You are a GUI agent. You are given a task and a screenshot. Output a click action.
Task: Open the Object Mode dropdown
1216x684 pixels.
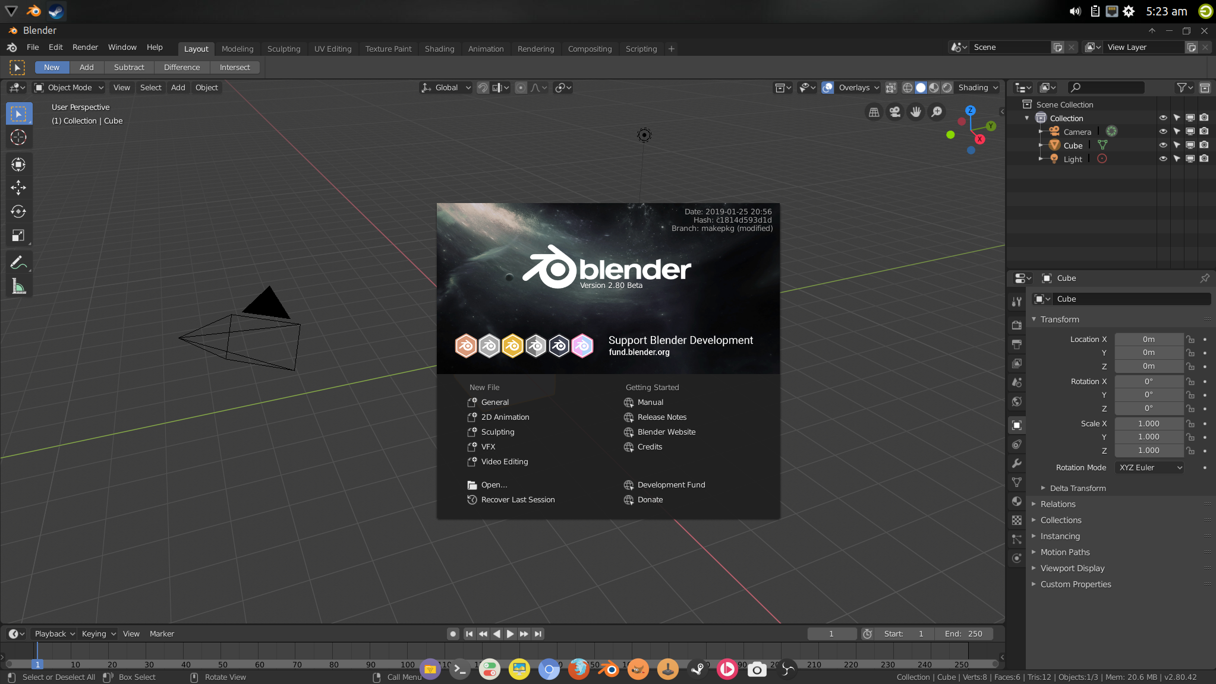(x=69, y=88)
